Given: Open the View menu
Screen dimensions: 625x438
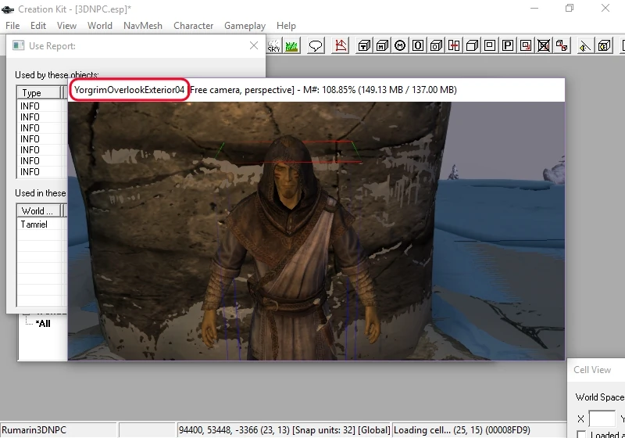Looking at the screenshot, I should pyautogui.click(x=66, y=26).
